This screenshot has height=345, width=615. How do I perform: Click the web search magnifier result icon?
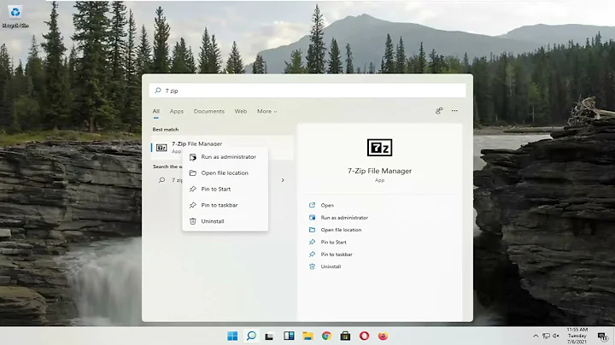point(161,180)
